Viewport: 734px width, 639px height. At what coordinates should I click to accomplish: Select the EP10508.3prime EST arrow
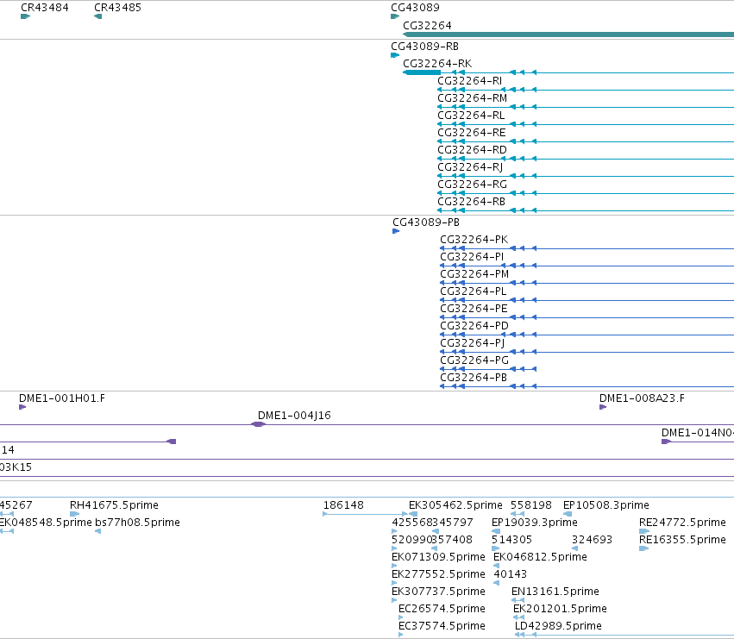point(568,514)
